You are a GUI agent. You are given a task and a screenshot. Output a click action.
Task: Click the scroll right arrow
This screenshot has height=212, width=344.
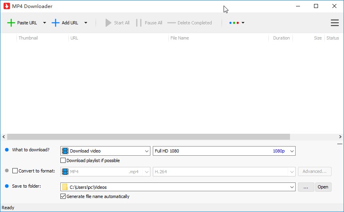340,137
